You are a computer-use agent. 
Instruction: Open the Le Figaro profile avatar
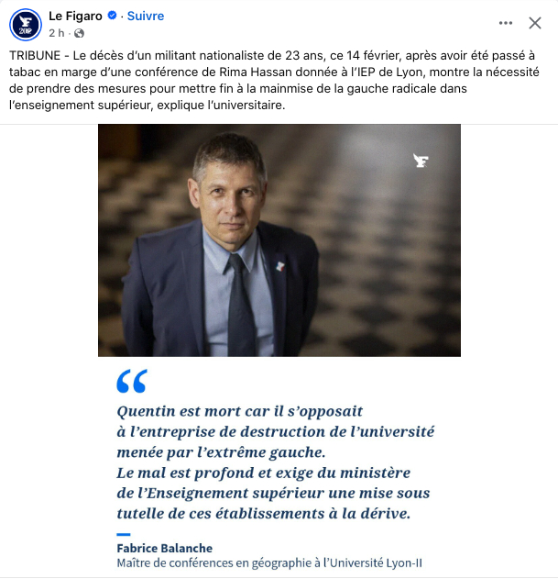(26, 25)
